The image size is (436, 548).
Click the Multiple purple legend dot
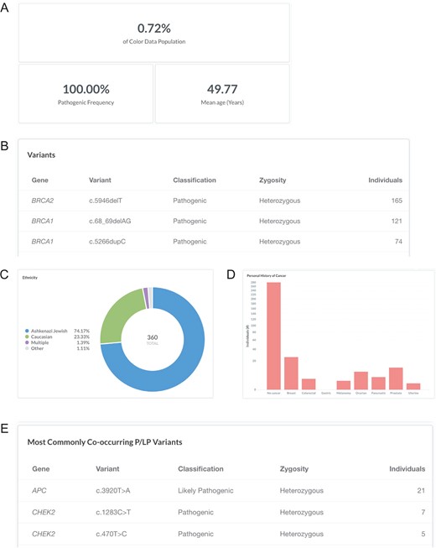27,342
